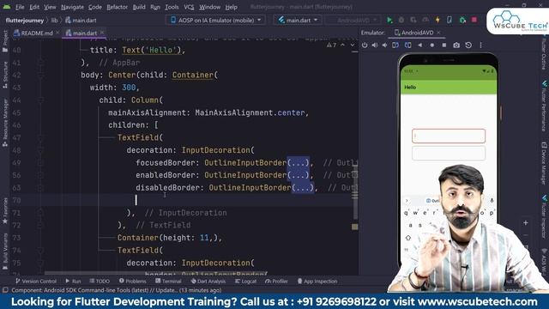Tap emulator Back navigation button
The image size is (549, 309).
pyautogui.click(x=420, y=45)
